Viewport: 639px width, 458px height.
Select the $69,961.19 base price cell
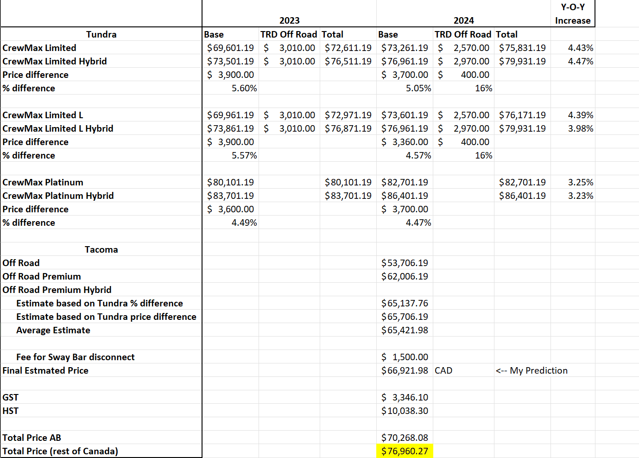point(230,115)
